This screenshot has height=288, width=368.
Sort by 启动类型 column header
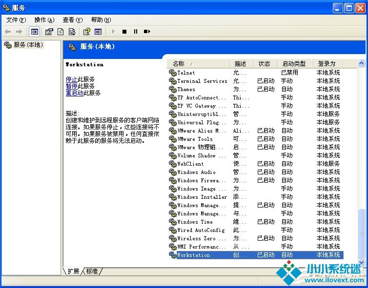(295, 64)
